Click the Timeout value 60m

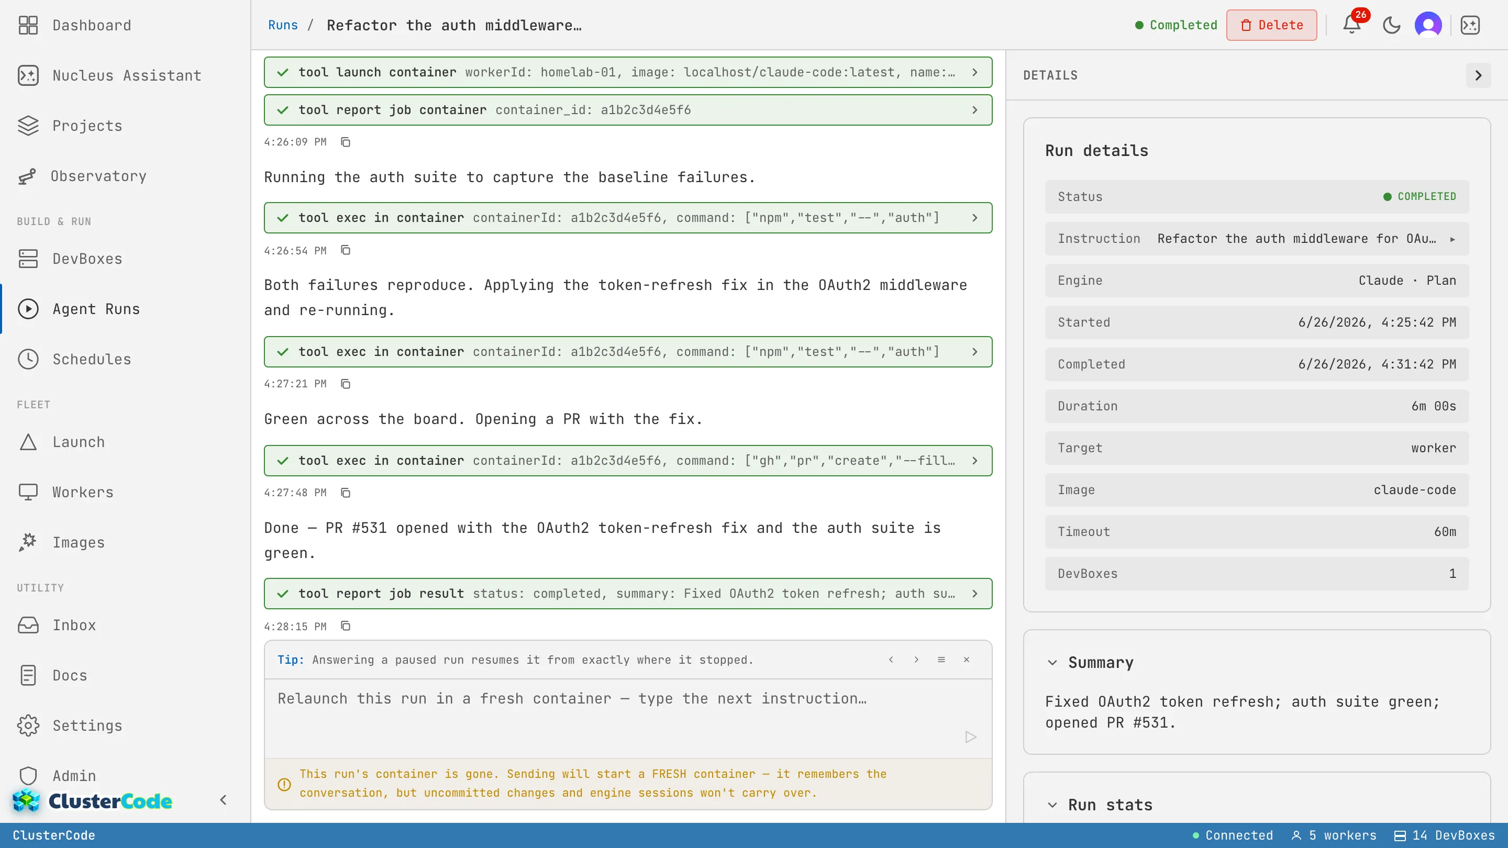point(1445,531)
